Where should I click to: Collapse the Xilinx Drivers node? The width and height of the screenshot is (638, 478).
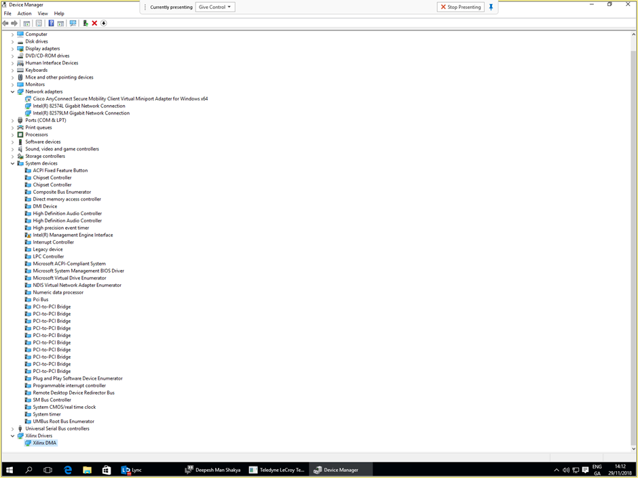pyautogui.click(x=13, y=436)
